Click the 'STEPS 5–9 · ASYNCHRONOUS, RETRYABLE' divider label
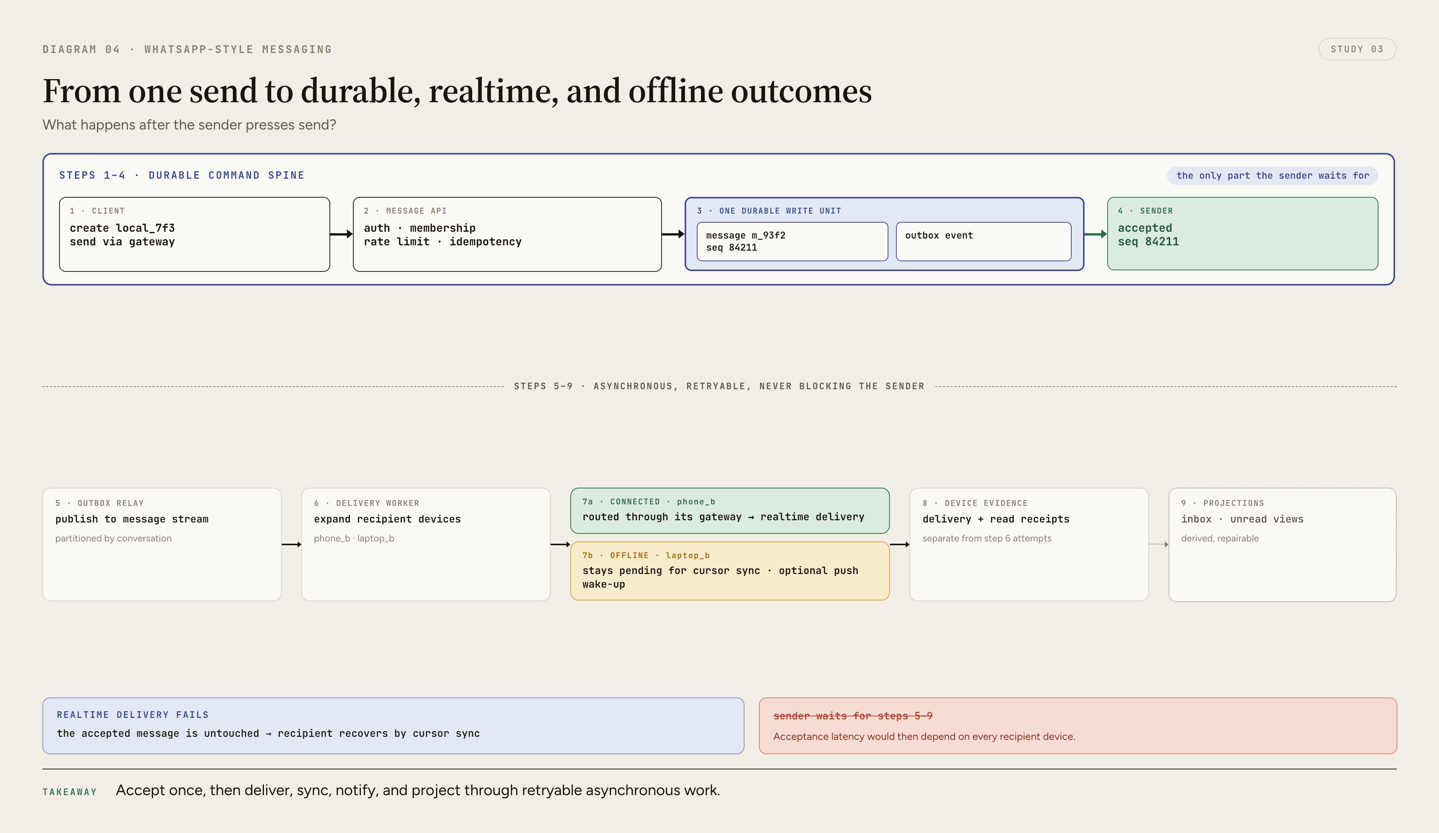 point(719,387)
